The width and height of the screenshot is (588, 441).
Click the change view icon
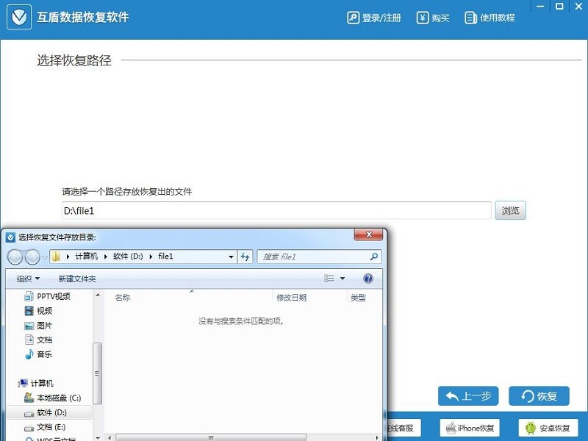coord(329,279)
